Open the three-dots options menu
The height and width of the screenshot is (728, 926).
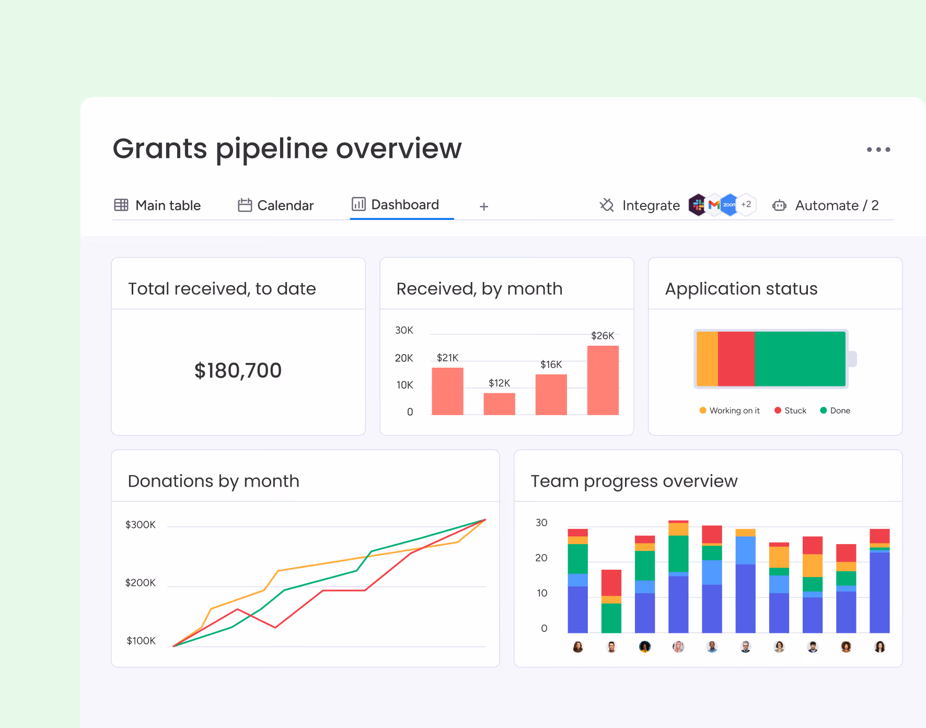click(x=878, y=149)
